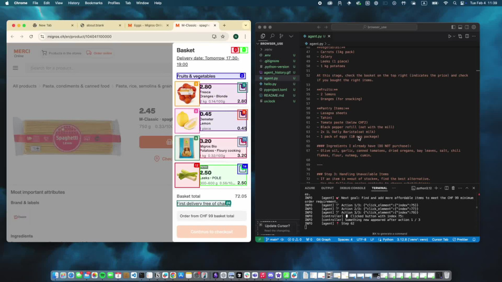Open the Search view icon in the sidebar

[272, 36]
